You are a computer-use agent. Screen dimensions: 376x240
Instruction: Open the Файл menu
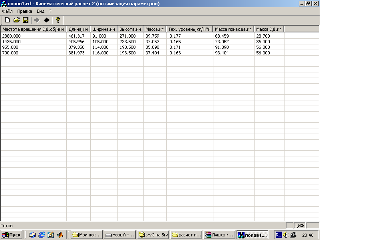[x=8, y=11]
